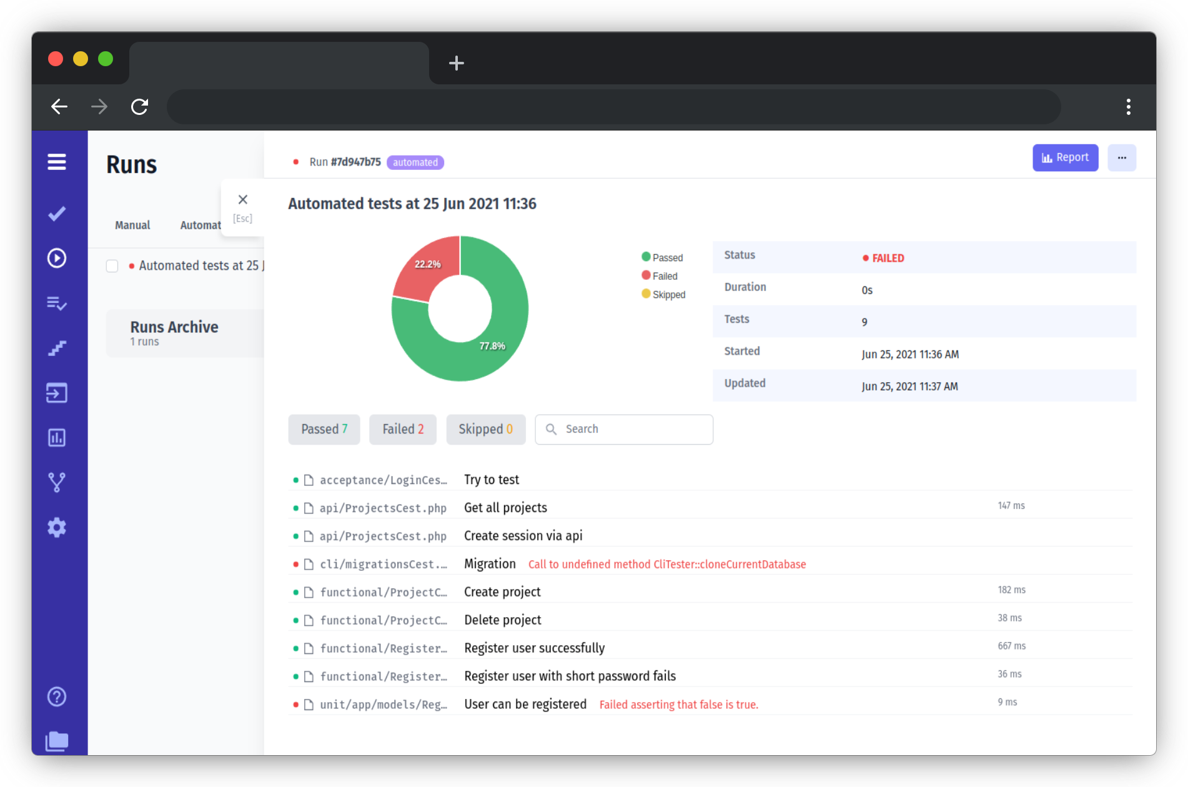Open the help question mark icon
This screenshot has height=787, width=1188.
pos(57,696)
